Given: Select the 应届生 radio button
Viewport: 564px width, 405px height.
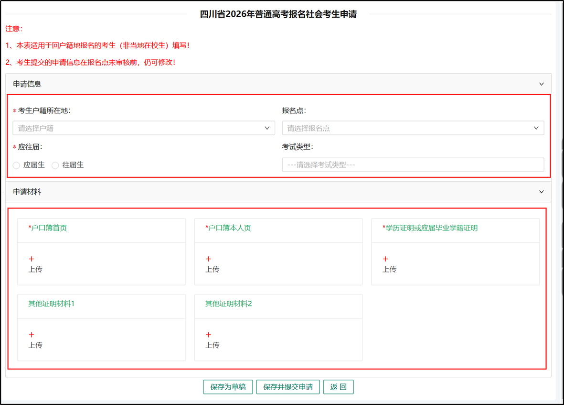Looking at the screenshot, I should point(17,165).
